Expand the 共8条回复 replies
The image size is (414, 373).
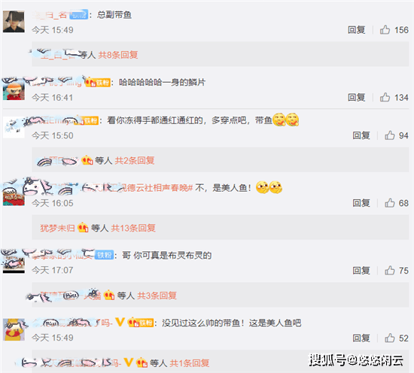tap(118, 55)
